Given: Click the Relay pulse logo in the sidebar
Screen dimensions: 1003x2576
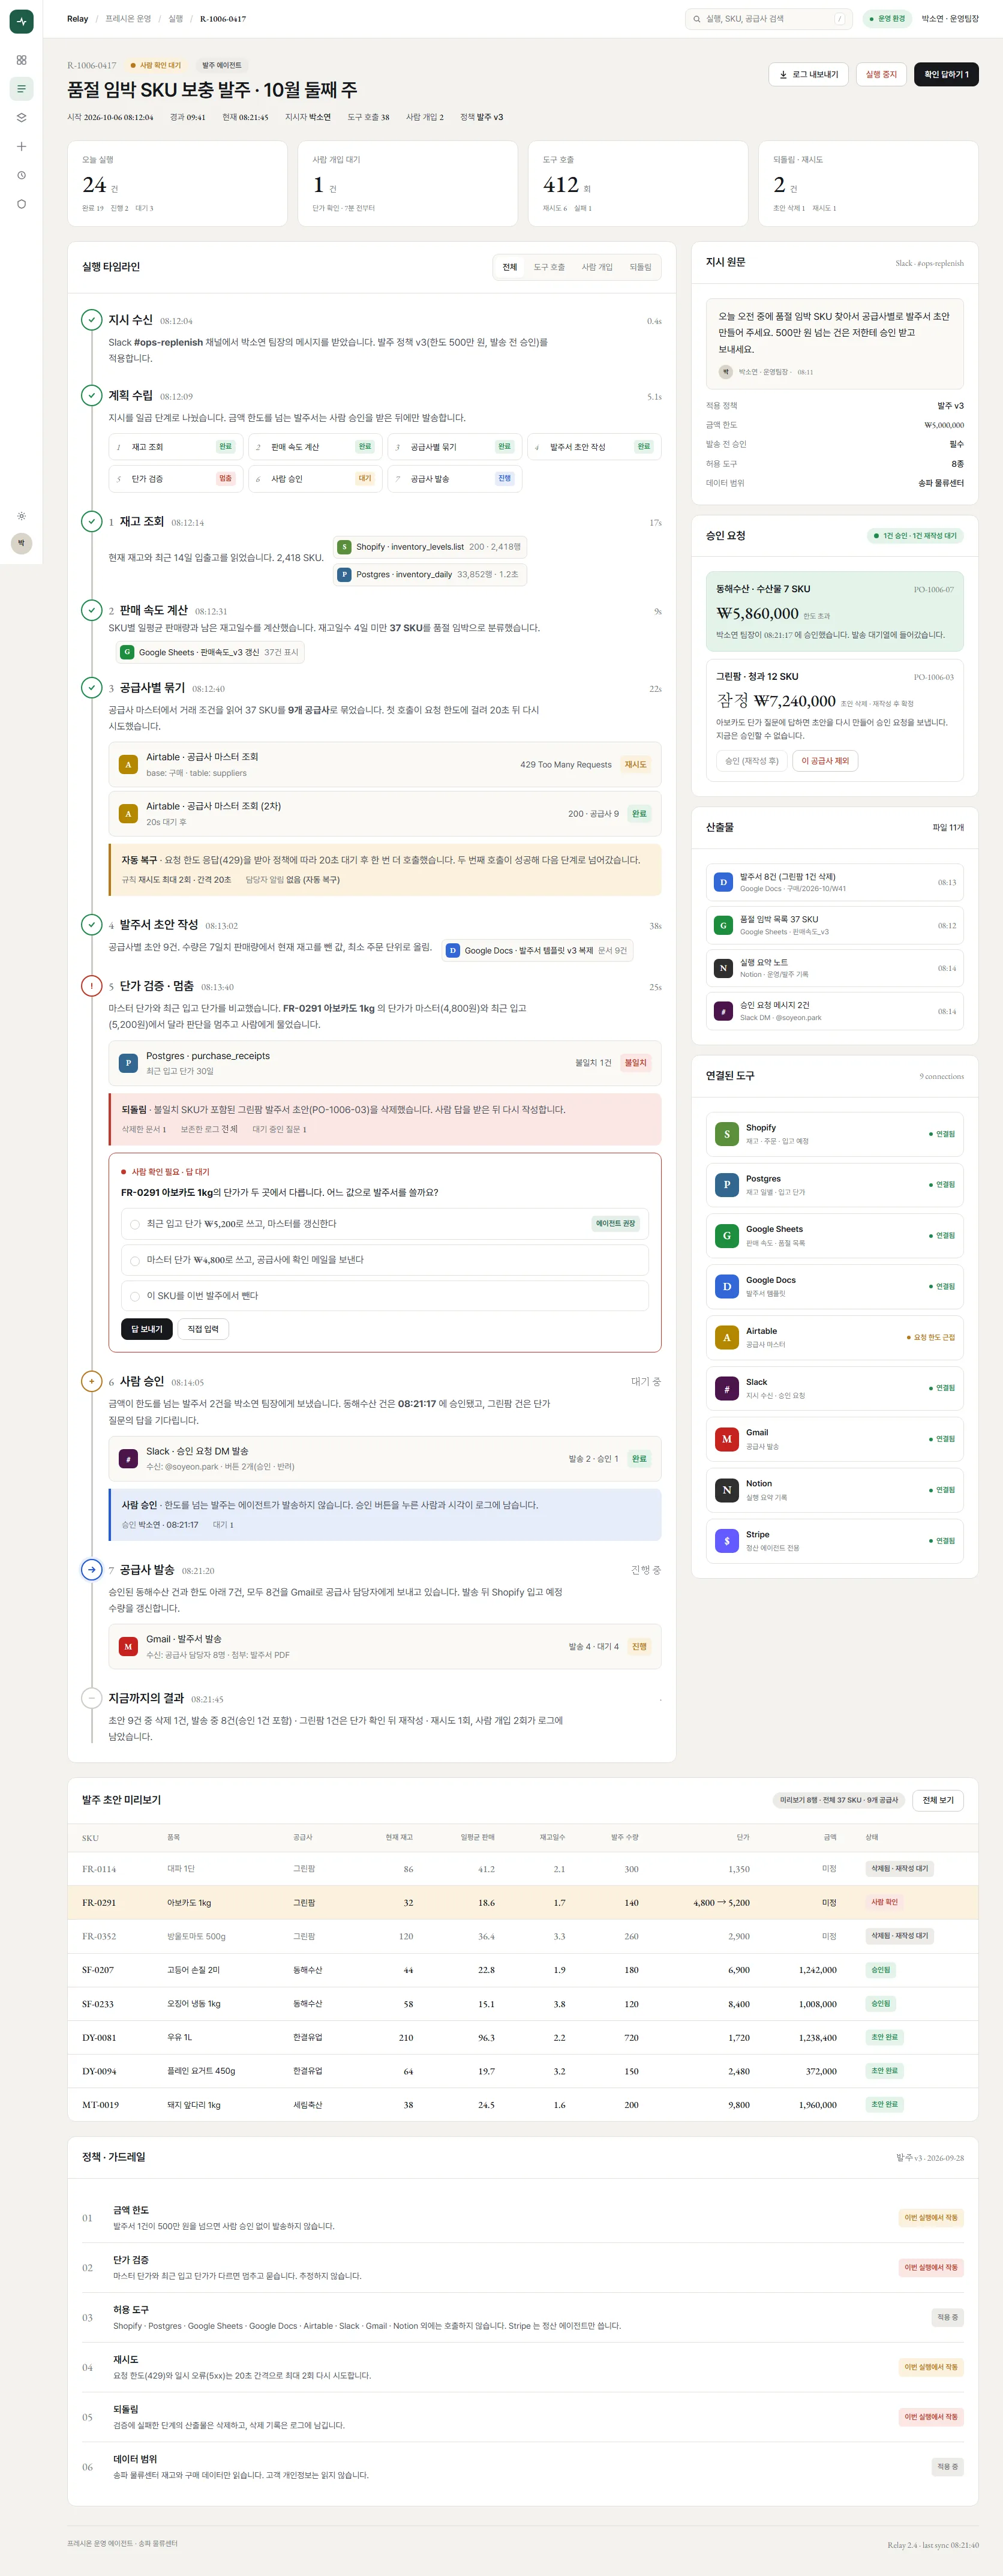Looking at the screenshot, I should (21, 21).
